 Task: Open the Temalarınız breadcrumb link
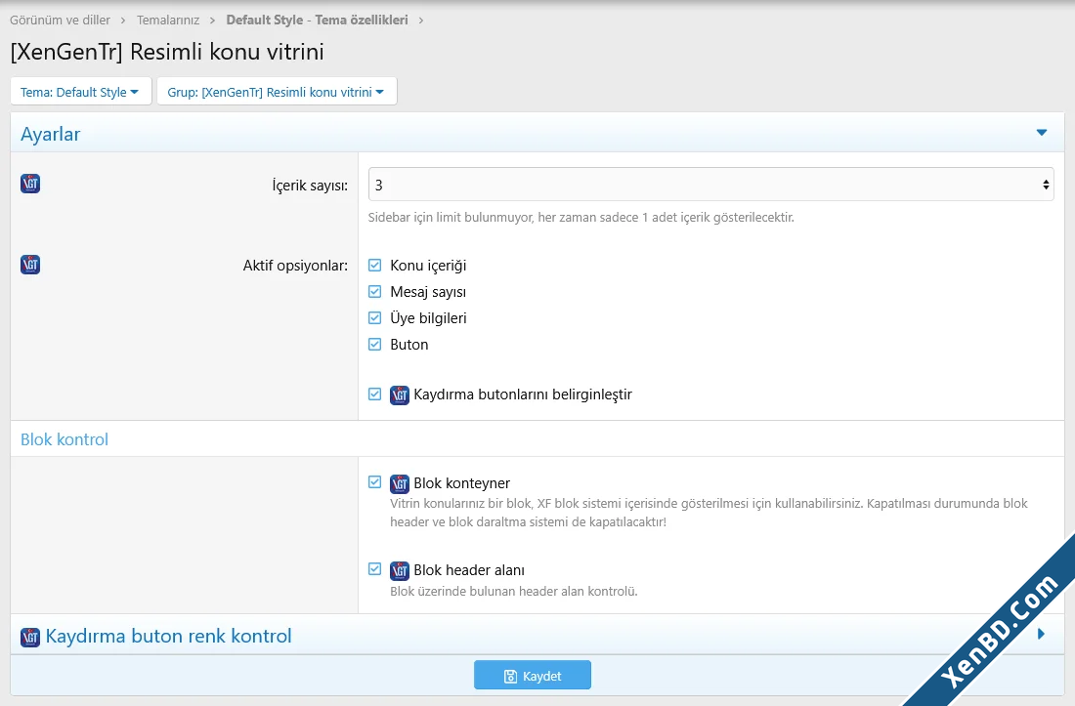click(x=168, y=20)
